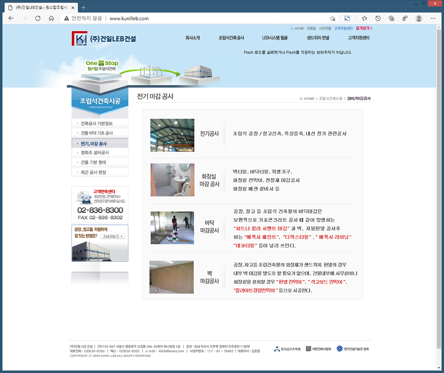This screenshot has width=444, height=373.
Task: Open 건축공사 기본정보 in the sidebar
Action: [x=97, y=123]
